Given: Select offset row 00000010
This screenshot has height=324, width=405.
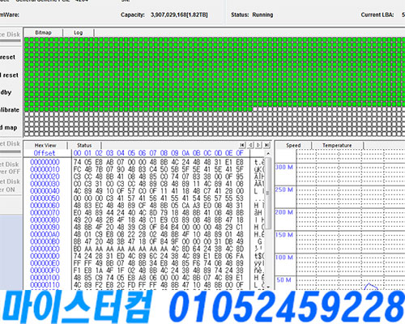Looking at the screenshot, I should pos(45,169).
